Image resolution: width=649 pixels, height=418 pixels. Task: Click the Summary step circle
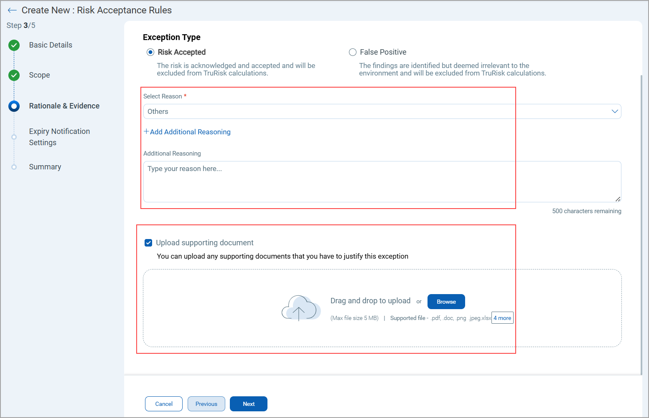(14, 166)
